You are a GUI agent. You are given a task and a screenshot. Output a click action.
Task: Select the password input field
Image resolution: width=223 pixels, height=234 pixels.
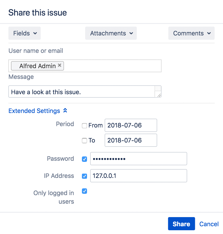pyautogui.click(x=138, y=159)
